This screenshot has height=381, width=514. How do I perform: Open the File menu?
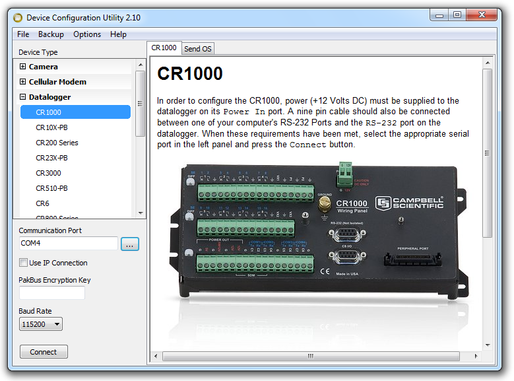23,34
